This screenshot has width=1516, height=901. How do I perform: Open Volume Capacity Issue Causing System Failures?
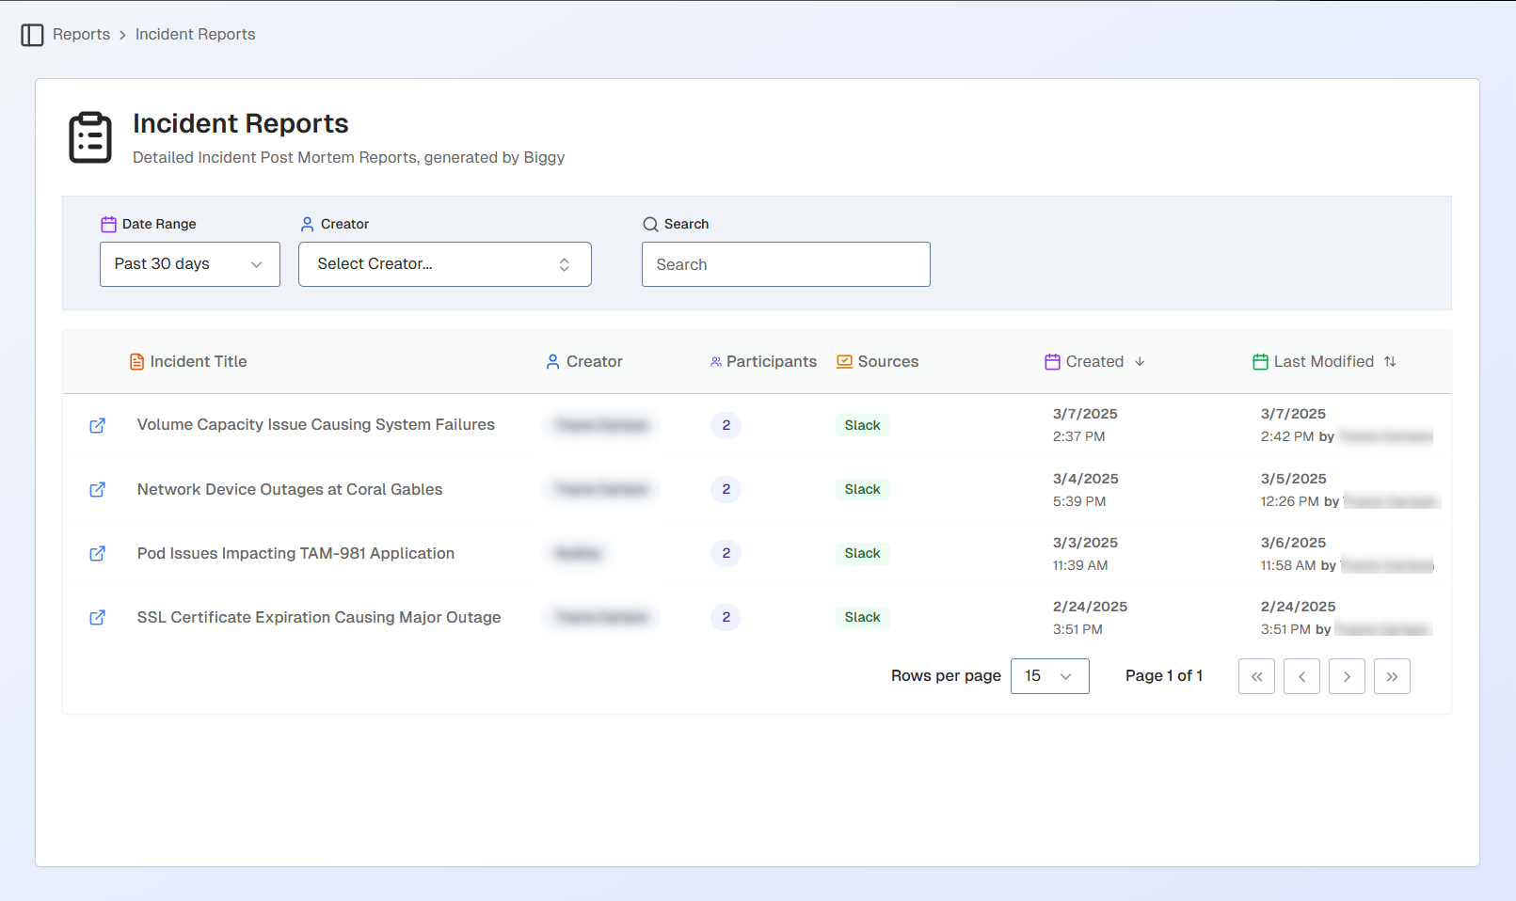(x=315, y=425)
